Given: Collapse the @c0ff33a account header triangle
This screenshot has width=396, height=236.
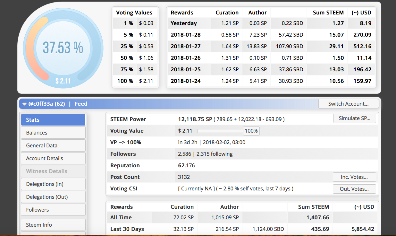Looking at the screenshot, I should coord(24,104).
